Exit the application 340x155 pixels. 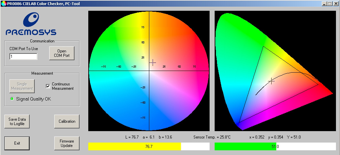click(17, 143)
